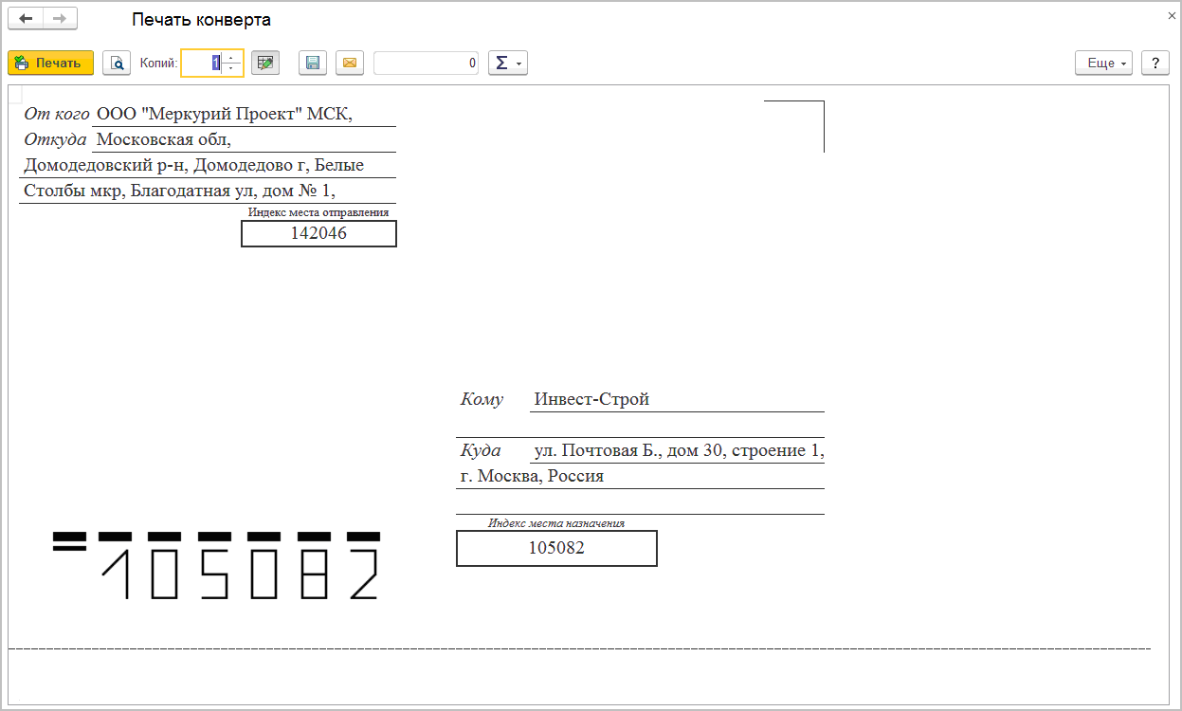Image resolution: width=1182 pixels, height=711 pixels.
Task: Click the ул. Почтовая Б., дом 30 line
Action: 679,450
